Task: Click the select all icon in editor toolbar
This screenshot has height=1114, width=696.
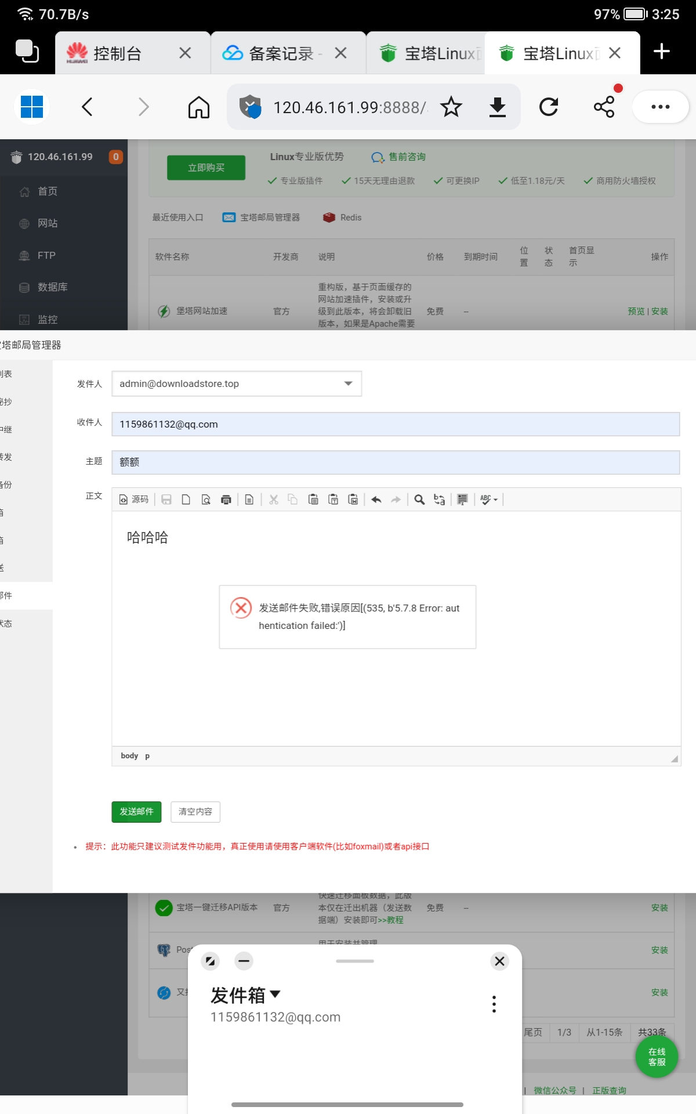Action: [x=462, y=500]
